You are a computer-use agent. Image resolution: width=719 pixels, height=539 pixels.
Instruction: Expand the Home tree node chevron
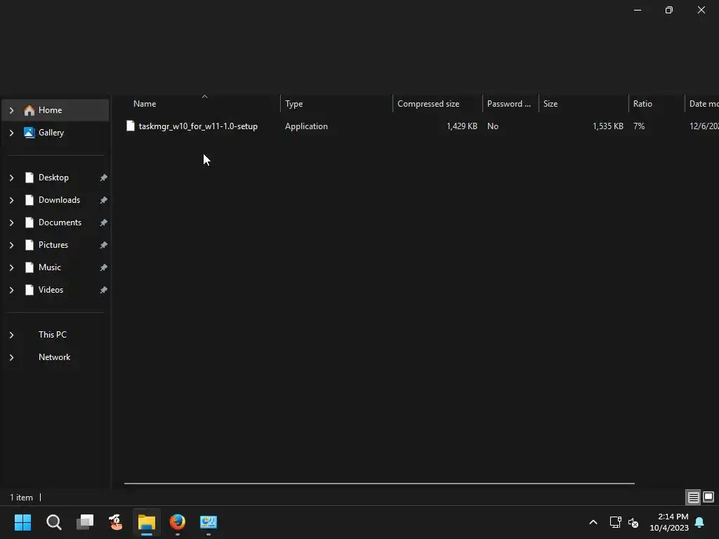(11, 110)
